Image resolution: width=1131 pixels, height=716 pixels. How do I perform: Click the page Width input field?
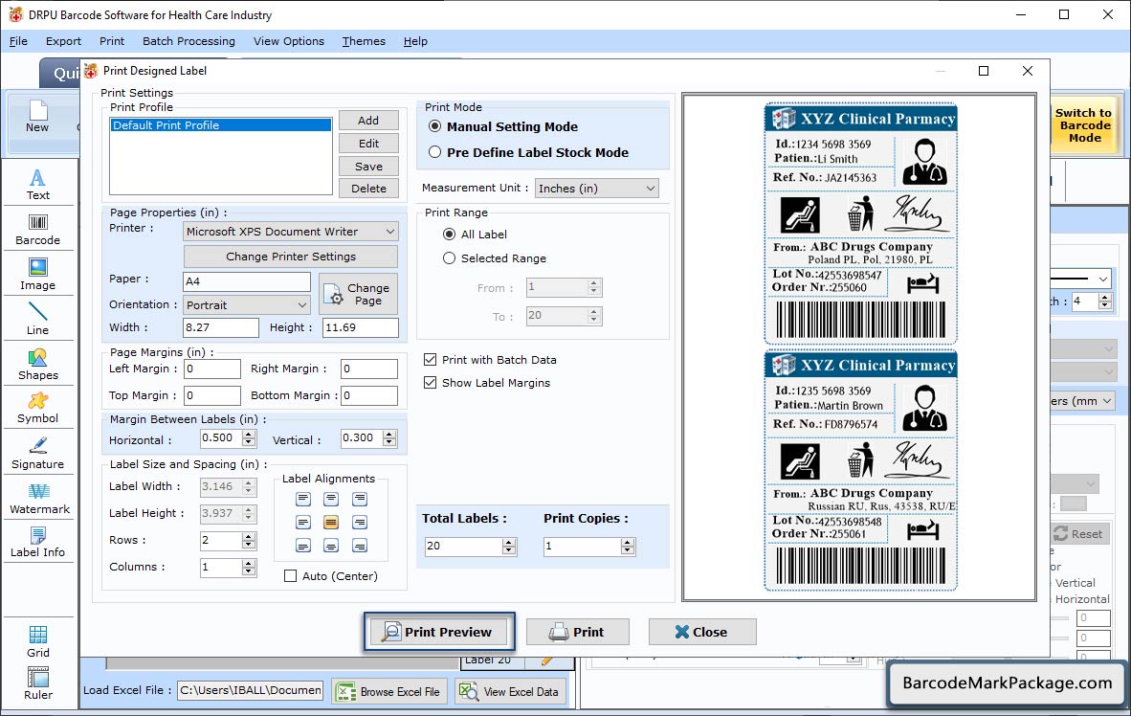221,327
